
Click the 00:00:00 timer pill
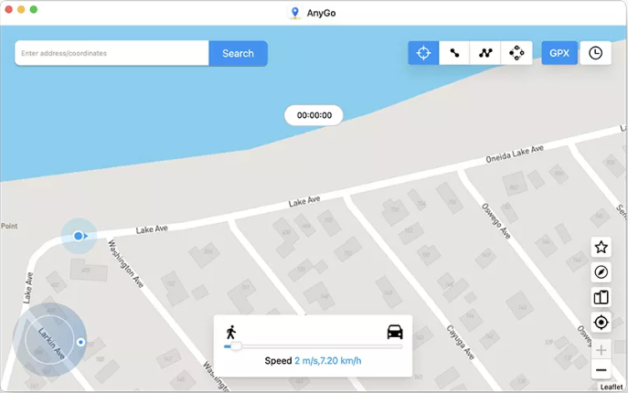coord(314,115)
